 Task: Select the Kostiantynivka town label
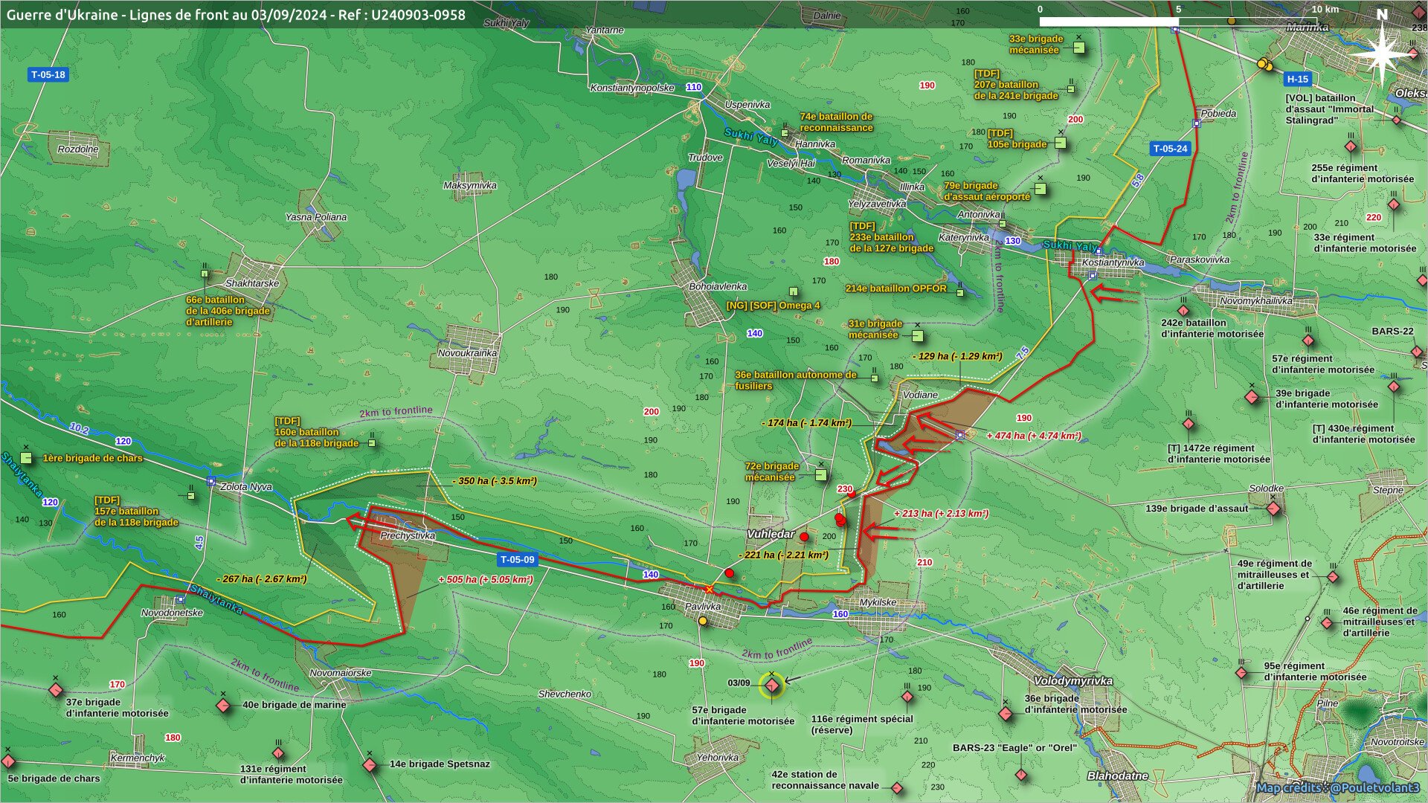tap(1113, 262)
